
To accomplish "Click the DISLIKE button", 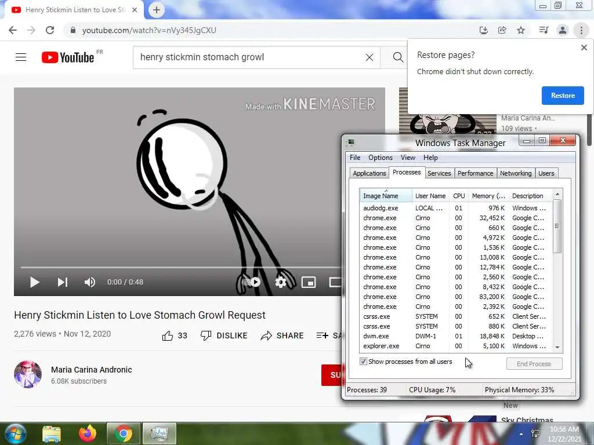I will (x=224, y=335).
